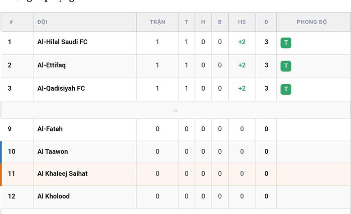351x214 pixels.
Task: Click the TRẬN column header
Action: coord(157,22)
